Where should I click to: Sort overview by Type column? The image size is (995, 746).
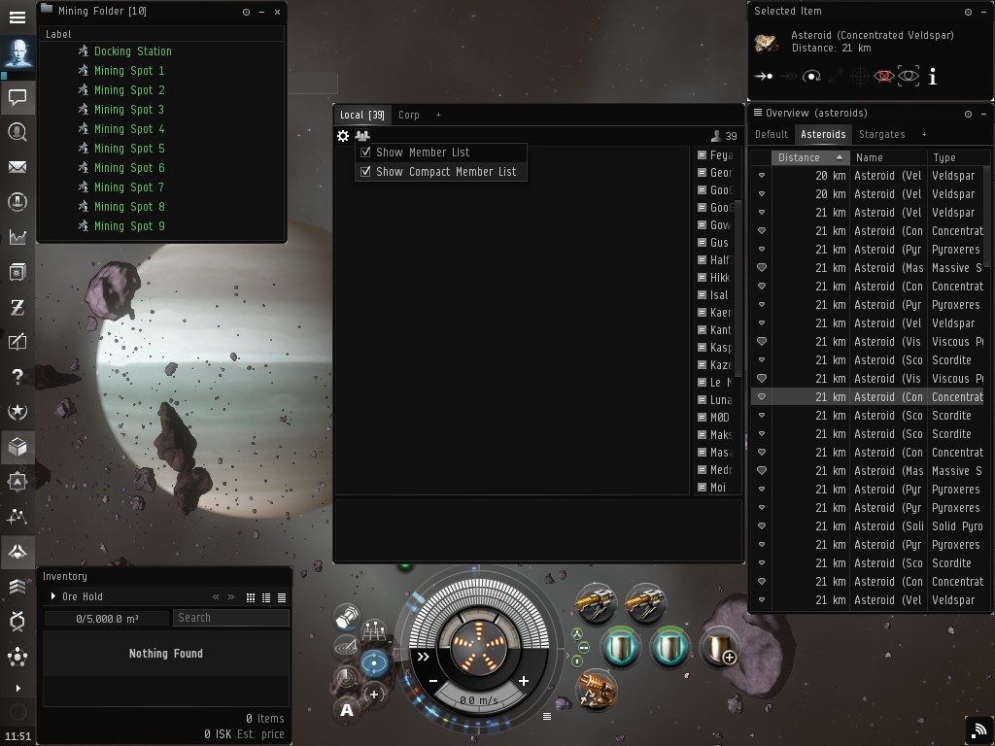pos(956,158)
